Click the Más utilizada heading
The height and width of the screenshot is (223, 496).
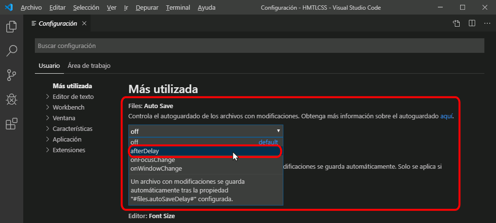[163, 89]
